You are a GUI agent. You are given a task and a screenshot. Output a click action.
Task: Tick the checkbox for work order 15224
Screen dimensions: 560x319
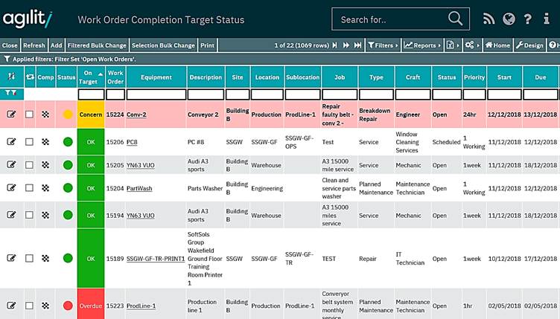(x=29, y=115)
